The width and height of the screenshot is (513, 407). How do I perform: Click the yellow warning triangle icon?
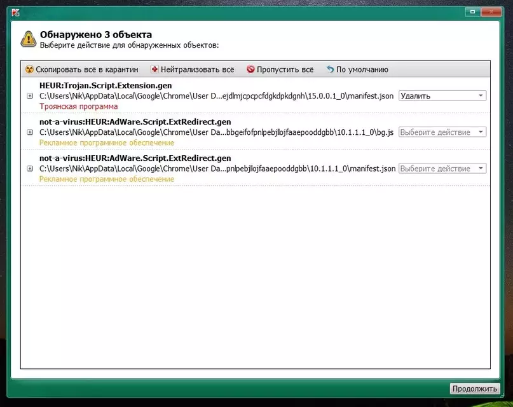coord(29,39)
